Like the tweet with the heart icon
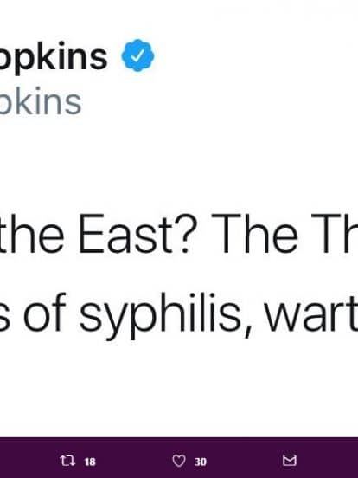The image size is (358, 478). tap(179, 461)
